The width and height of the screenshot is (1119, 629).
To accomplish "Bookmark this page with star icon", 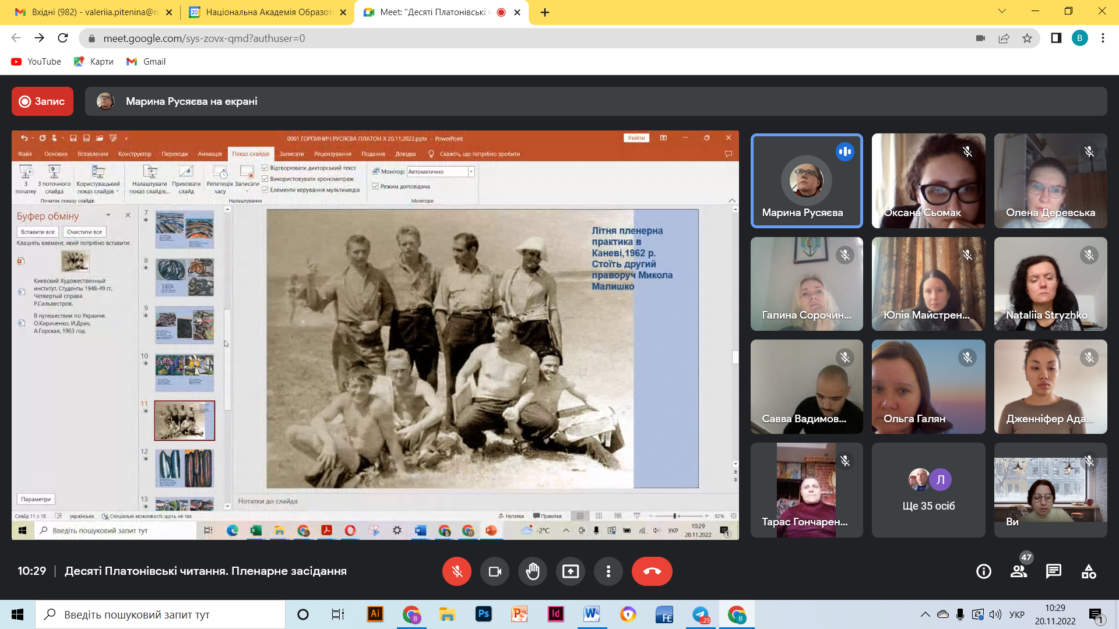I will click(x=1027, y=38).
